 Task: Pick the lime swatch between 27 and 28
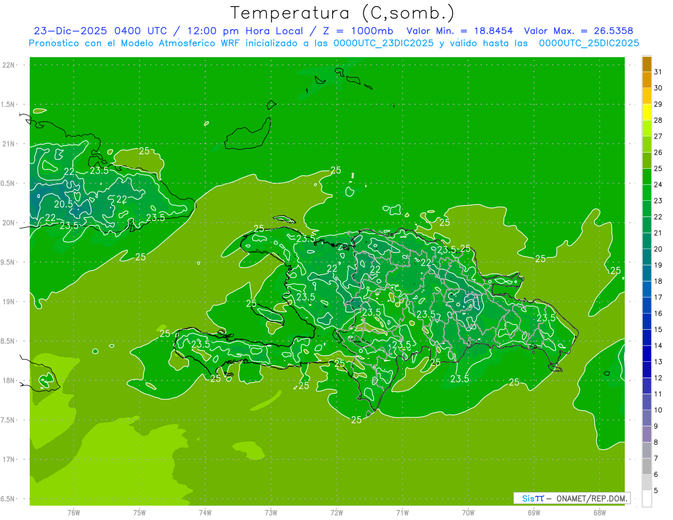click(x=647, y=128)
